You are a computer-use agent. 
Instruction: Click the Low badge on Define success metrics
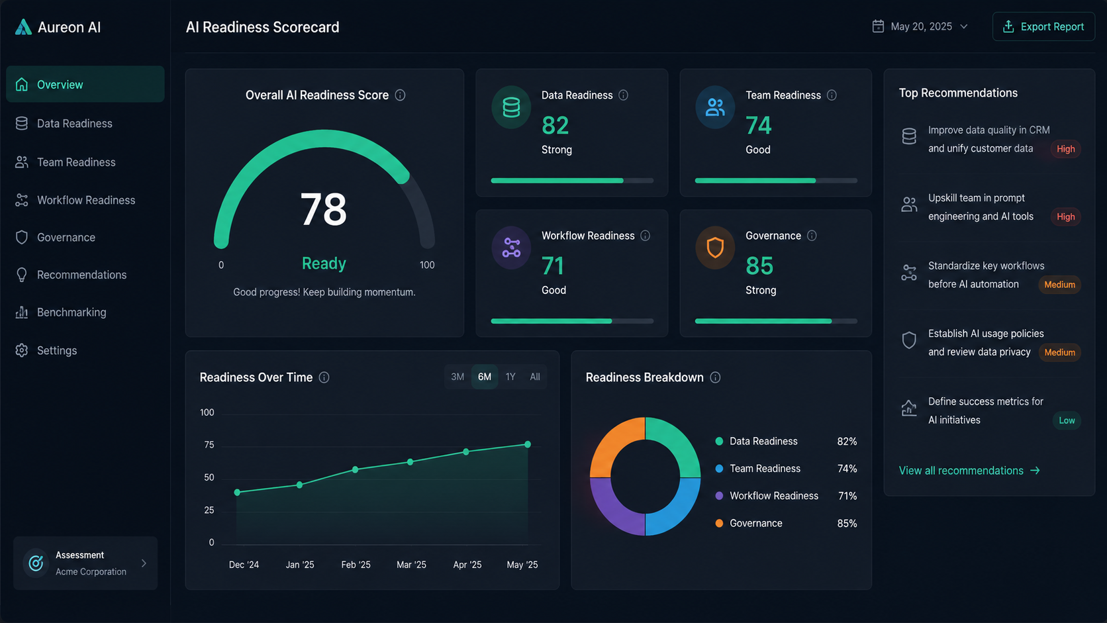pyautogui.click(x=1067, y=420)
